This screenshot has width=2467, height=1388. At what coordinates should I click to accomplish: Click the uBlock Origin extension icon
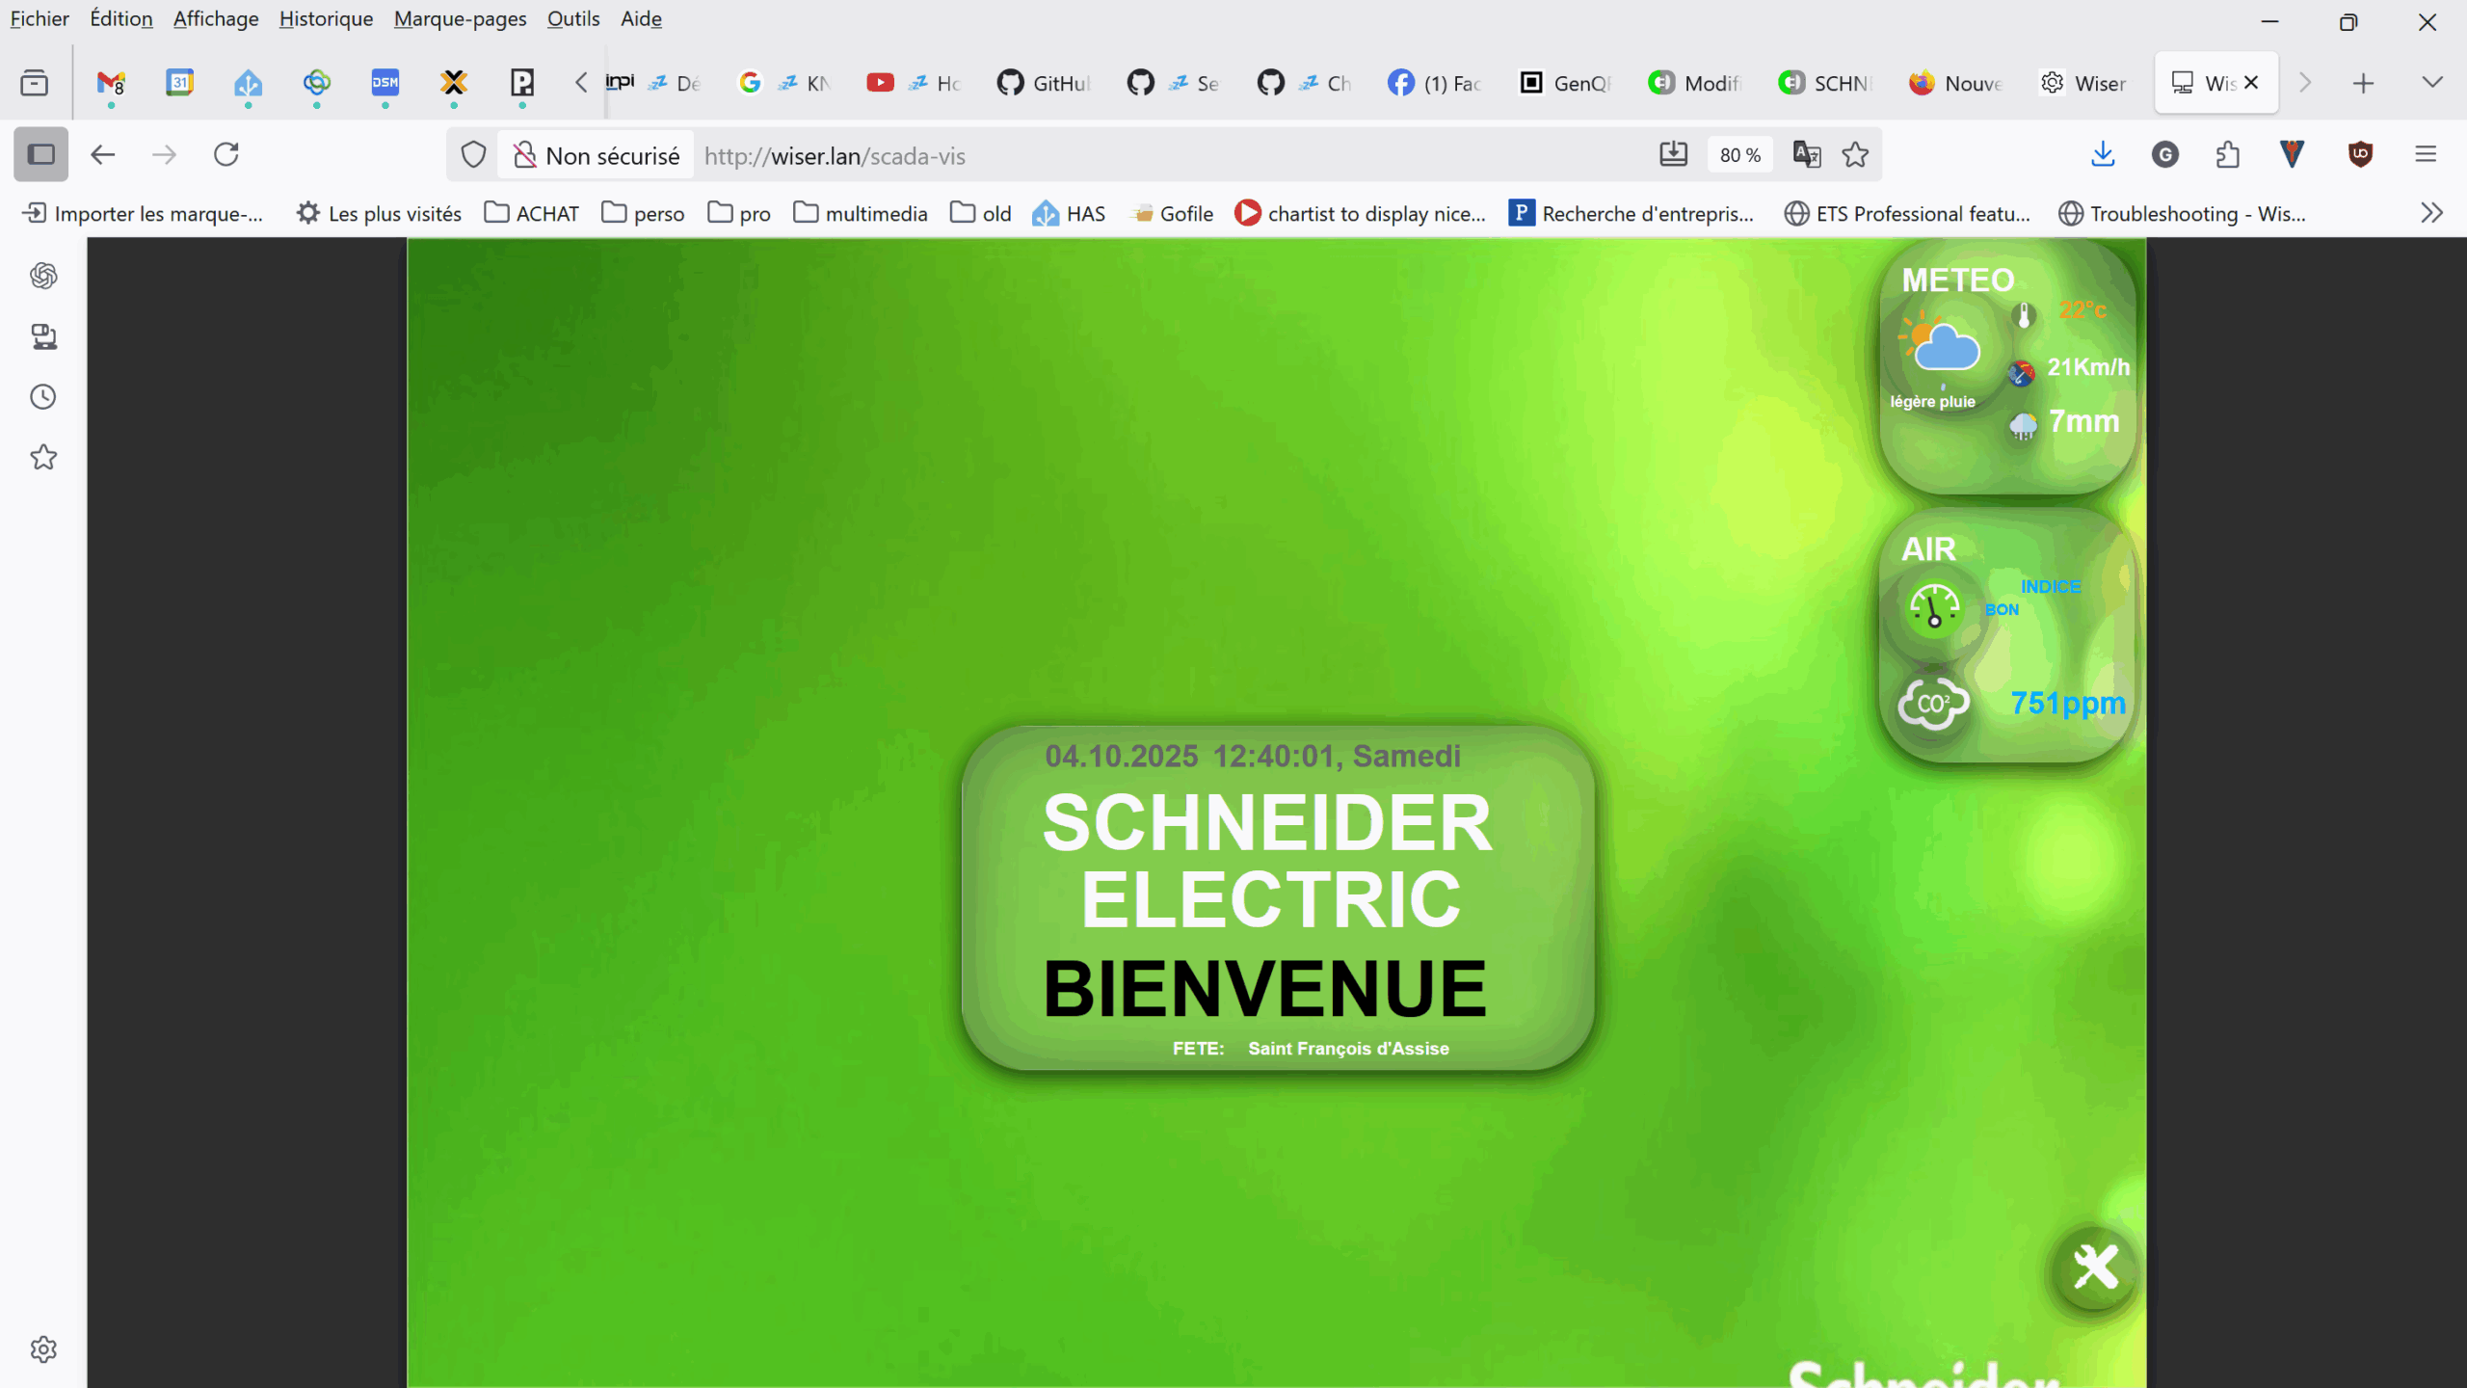pyautogui.click(x=2360, y=154)
